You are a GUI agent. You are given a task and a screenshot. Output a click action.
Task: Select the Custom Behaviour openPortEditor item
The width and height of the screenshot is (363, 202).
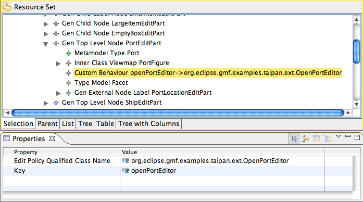[x=208, y=73]
